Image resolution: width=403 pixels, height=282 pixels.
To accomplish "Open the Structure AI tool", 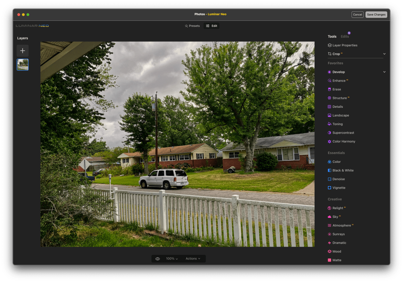I will point(339,98).
